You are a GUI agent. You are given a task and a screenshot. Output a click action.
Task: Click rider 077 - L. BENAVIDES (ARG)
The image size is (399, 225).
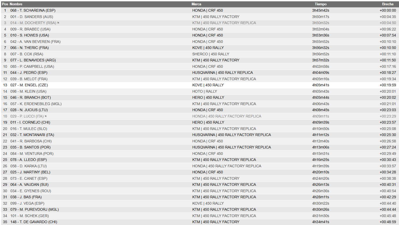(33, 60)
